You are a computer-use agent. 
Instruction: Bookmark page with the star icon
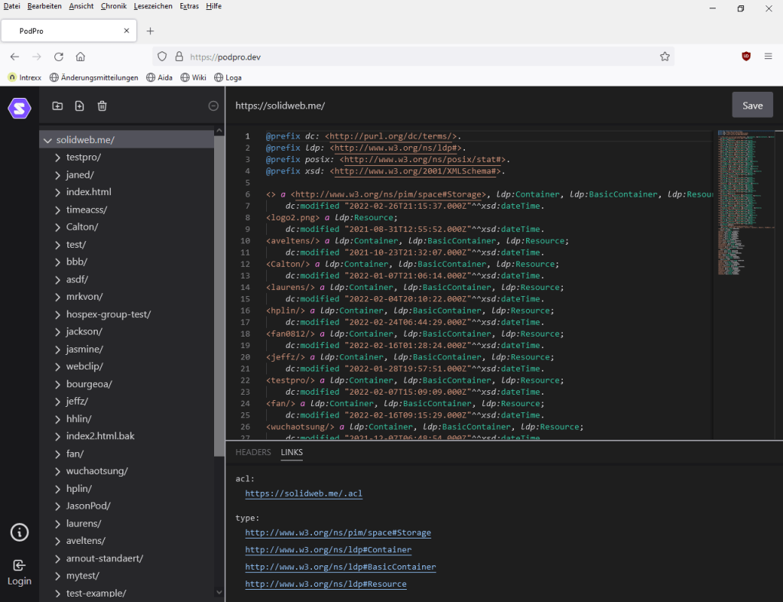click(x=664, y=57)
